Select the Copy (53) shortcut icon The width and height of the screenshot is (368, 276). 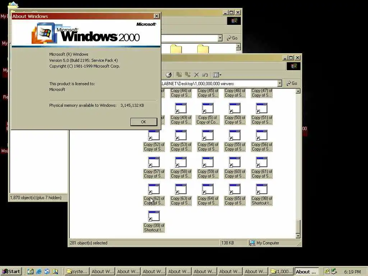click(181, 135)
